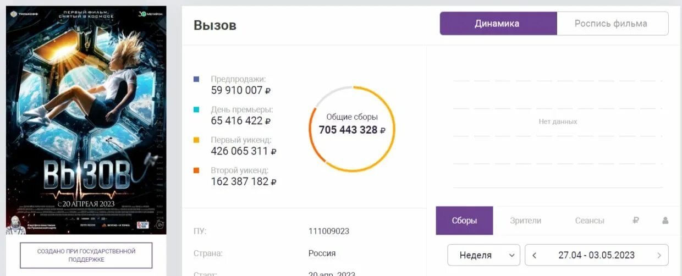Click the orange Второй уикенд legend swatch

(x=196, y=170)
